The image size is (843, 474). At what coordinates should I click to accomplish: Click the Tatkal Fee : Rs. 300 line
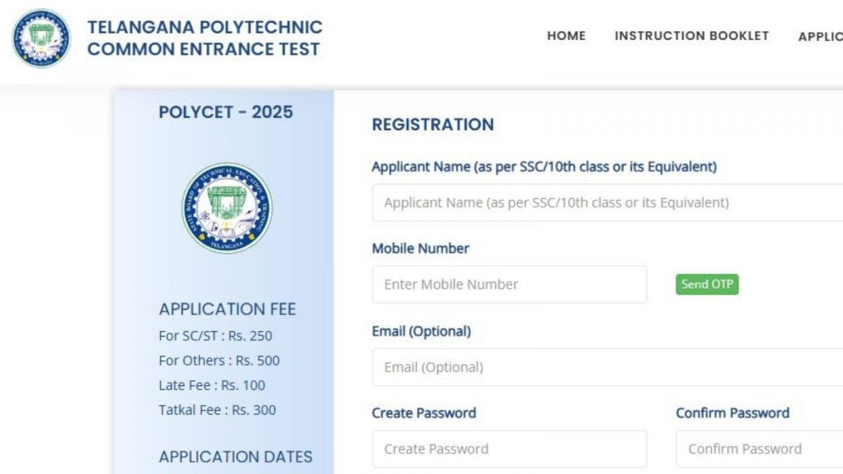coord(217,410)
